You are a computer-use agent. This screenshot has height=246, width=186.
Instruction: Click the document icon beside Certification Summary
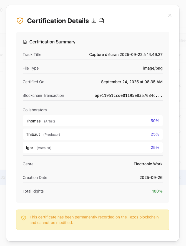[x=25, y=42]
